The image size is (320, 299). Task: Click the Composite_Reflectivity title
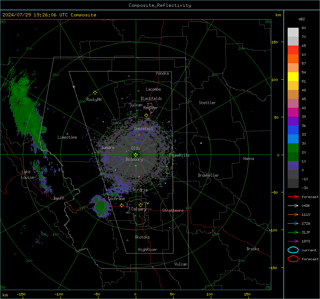coord(160,5)
